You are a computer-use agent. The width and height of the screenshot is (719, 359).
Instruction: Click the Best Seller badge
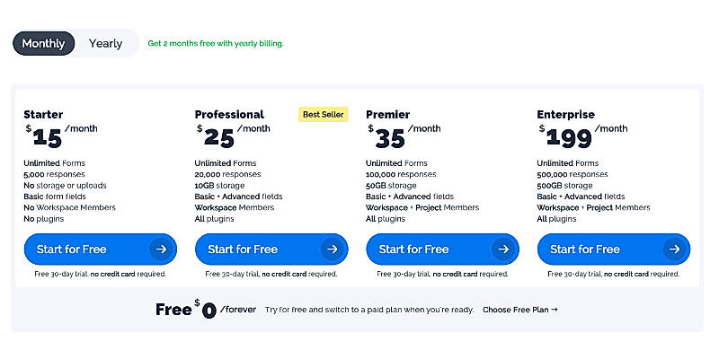click(324, 114)
